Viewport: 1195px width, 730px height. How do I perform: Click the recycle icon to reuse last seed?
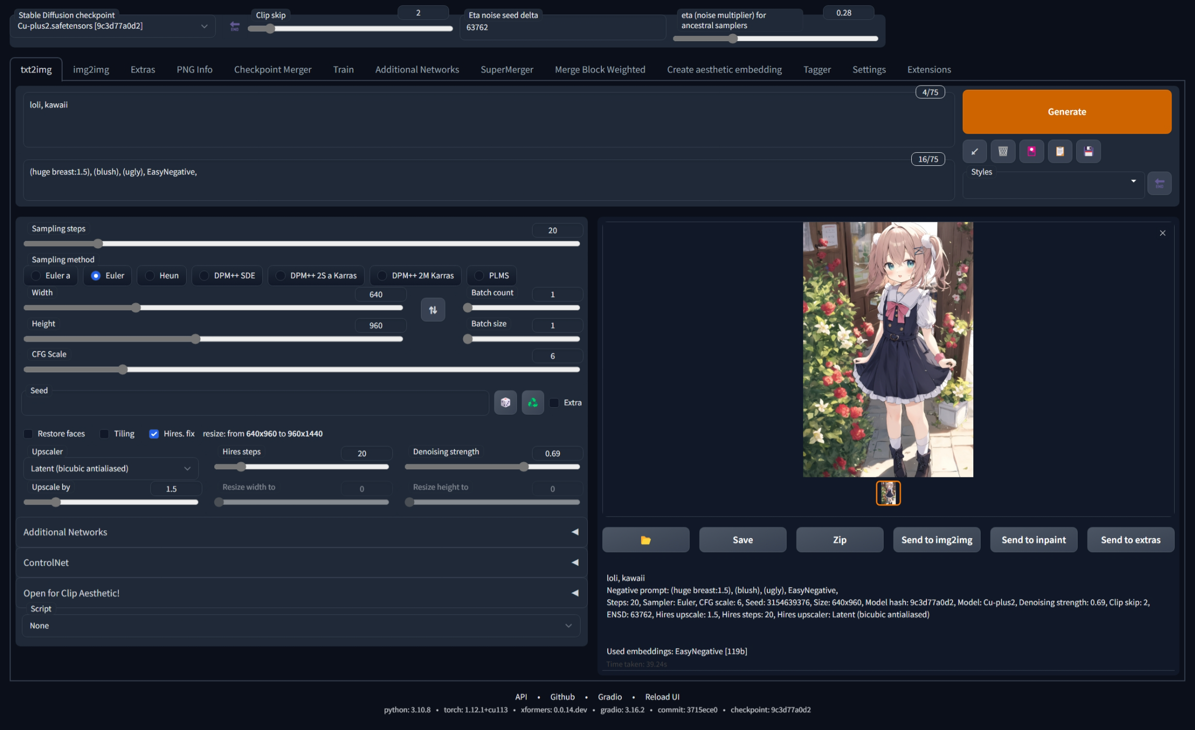(x=532, y=402)
